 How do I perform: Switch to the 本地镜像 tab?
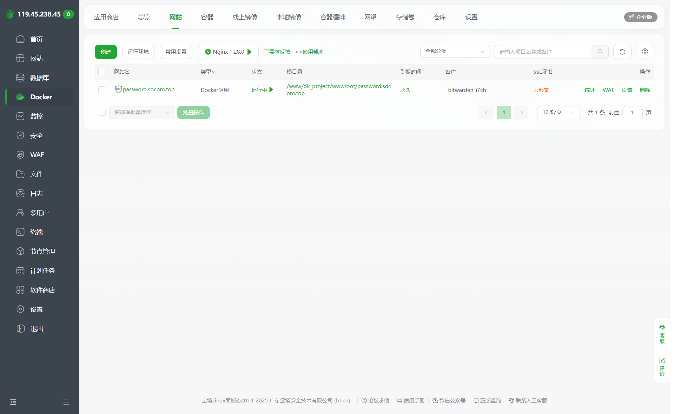pyautogui.click(x=289, y=17)
